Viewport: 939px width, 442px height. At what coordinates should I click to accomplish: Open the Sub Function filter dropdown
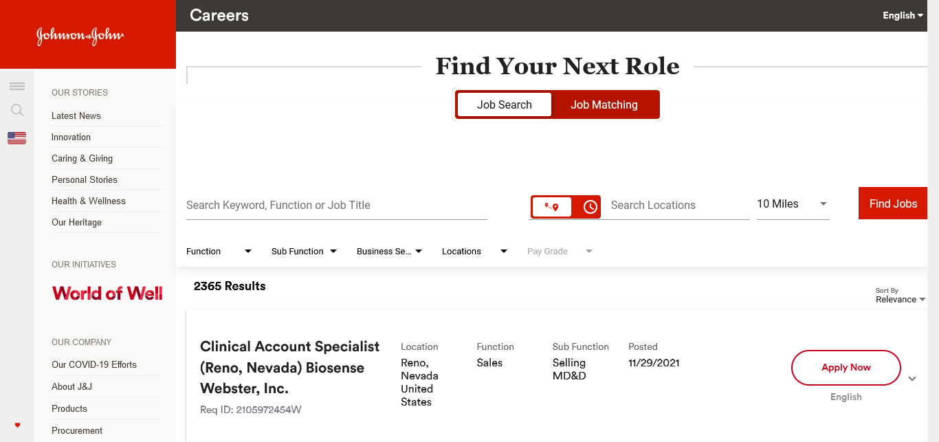pos(304,252)
